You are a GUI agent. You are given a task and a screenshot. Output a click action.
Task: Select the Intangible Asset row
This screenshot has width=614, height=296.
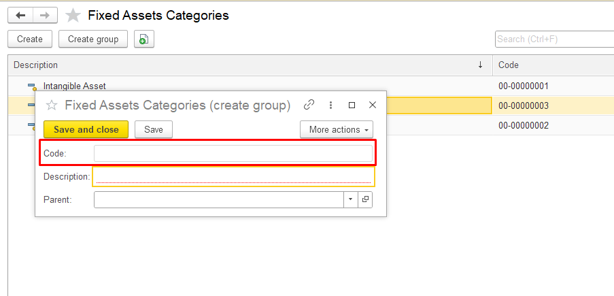pos(75,86)
